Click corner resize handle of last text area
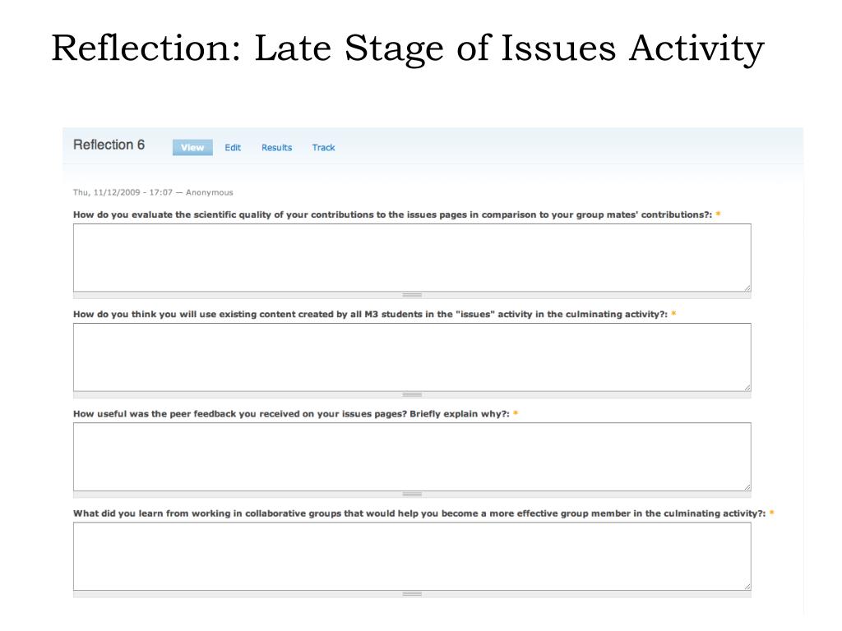Viewport: 842px width, 631px height. (x=747, y=587)
